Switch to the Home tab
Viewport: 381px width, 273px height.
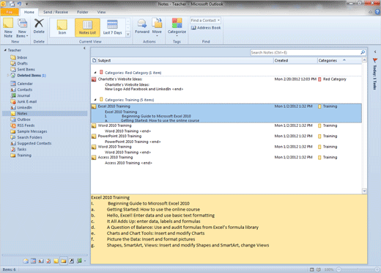(29, 12)
